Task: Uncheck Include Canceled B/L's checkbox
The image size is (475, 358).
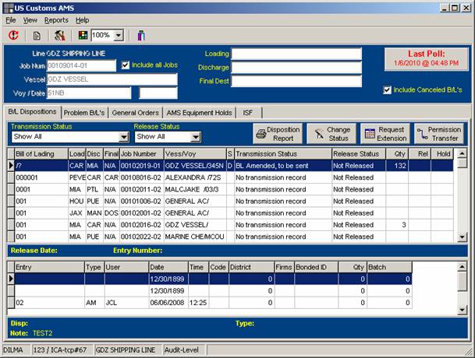Action: [x=388, y=89]
